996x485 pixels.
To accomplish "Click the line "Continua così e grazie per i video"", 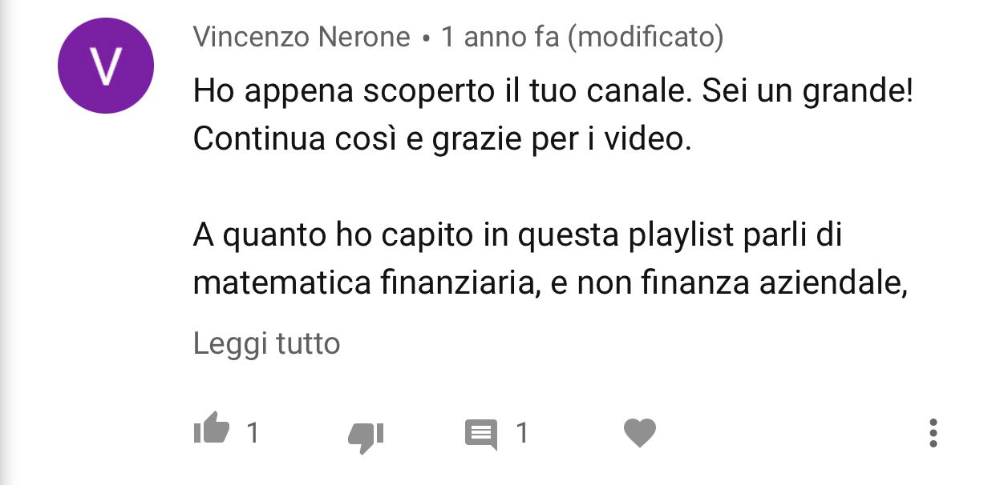I will coord(441,139).
